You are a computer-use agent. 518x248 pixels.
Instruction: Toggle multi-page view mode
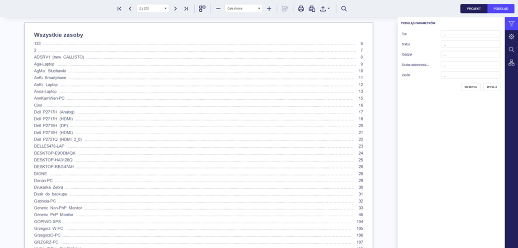(x=202, y=9)
